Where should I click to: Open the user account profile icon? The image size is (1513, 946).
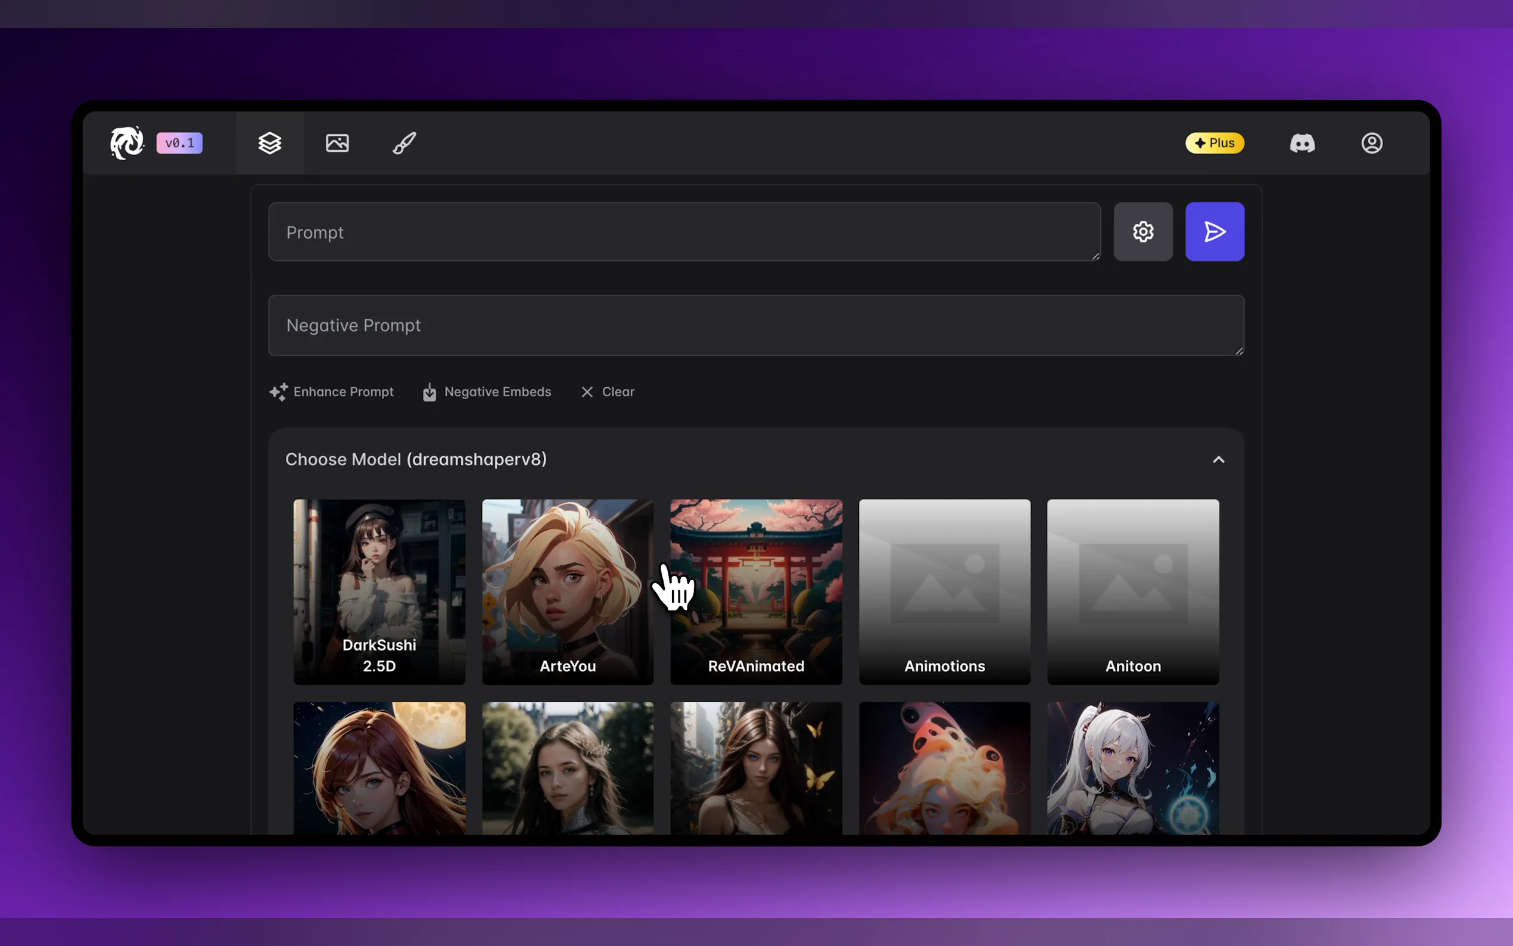(1372, 144)
